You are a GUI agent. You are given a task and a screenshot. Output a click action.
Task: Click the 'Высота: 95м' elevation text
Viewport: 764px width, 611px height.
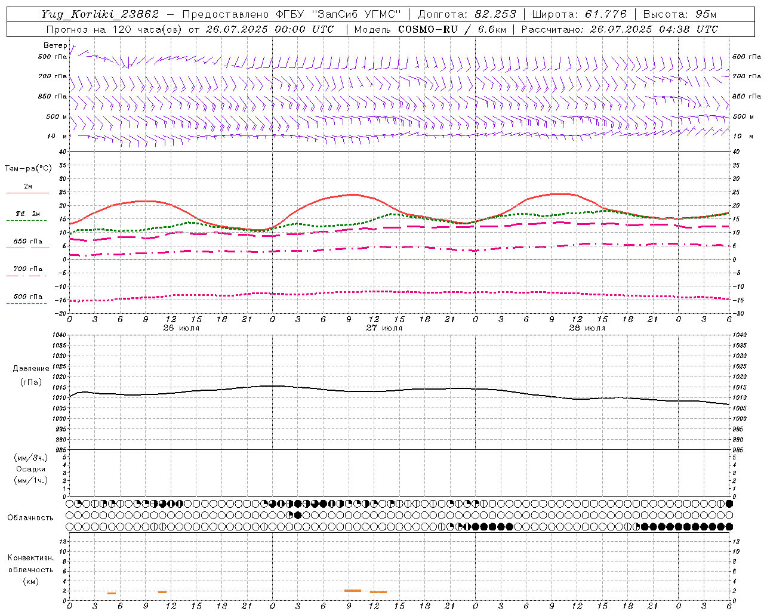(679, 14)
